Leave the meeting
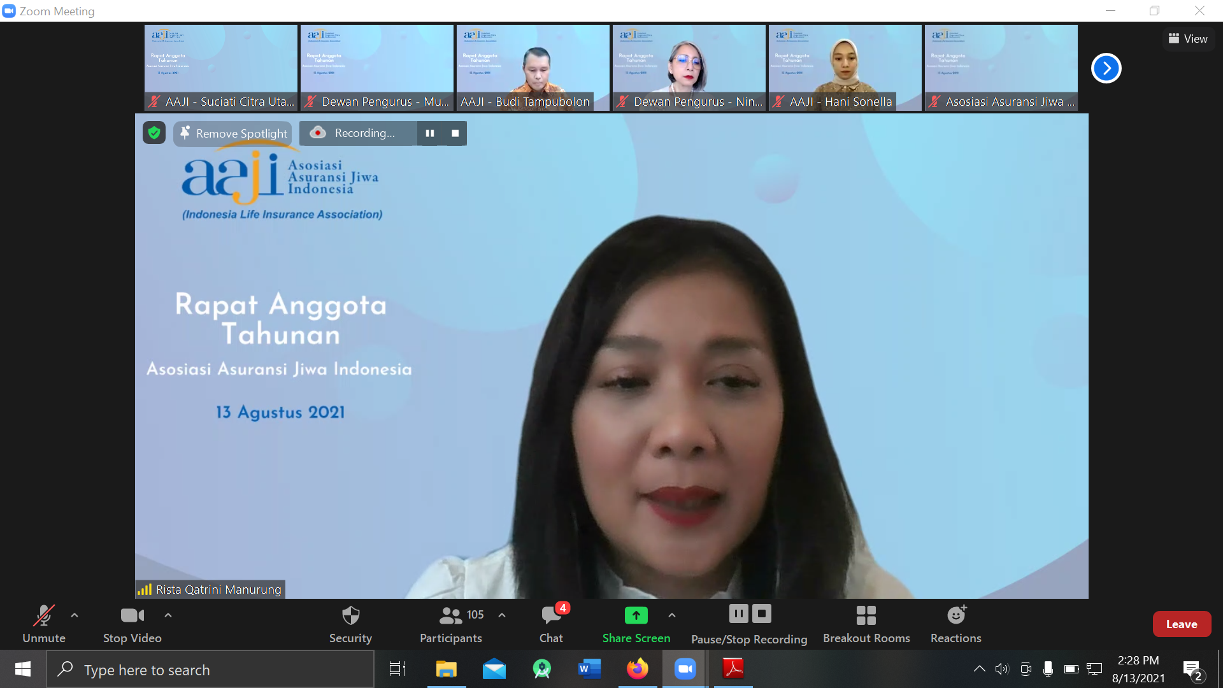This screenshot has height=688, width=1223. 1182,624
